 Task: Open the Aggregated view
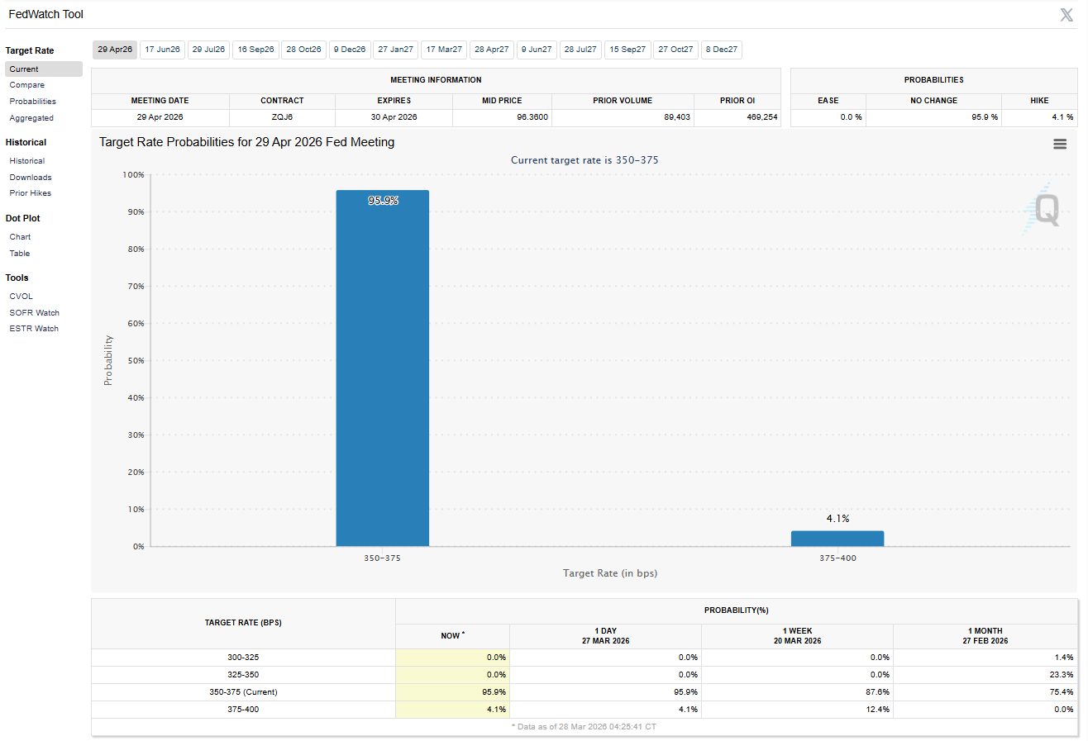coord(31,118)
